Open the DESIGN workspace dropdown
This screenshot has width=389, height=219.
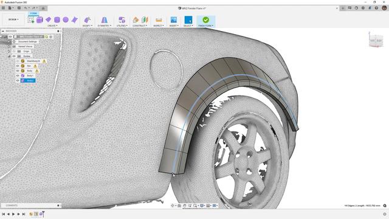tap(13, 19)
